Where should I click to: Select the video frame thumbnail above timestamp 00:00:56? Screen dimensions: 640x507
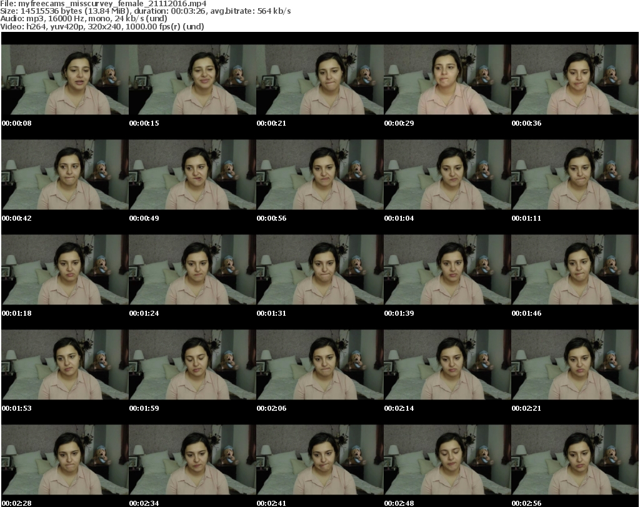tap(319, 174)
